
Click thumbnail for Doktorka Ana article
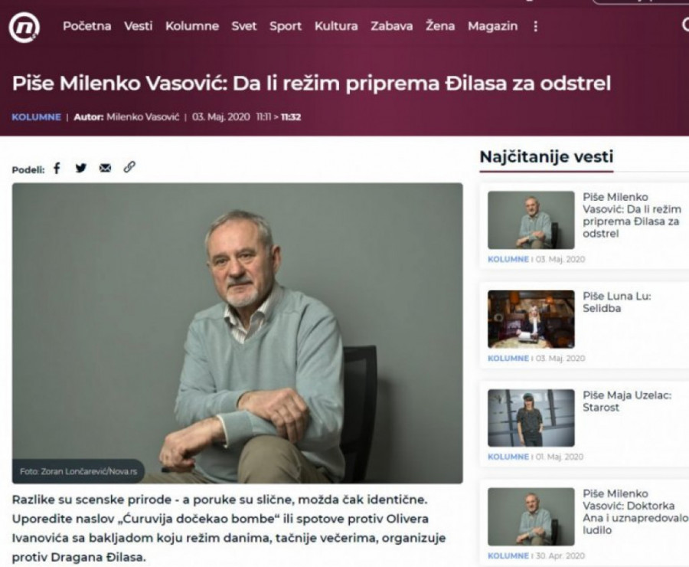(531, 516)
